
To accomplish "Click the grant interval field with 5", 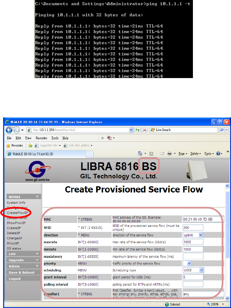I will pos(193,277).
